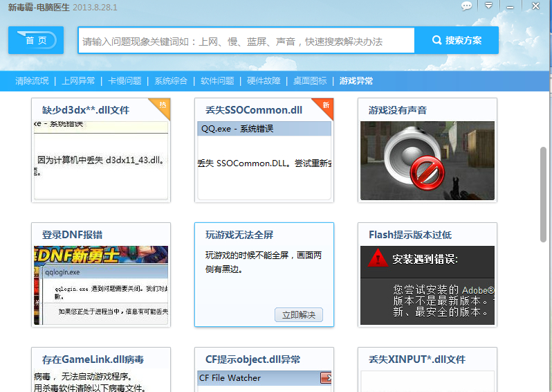This screenshot has width=552, height=392.
Task: Open the 存在GameLink.dll病毒 card title
Action: (93, 359)
